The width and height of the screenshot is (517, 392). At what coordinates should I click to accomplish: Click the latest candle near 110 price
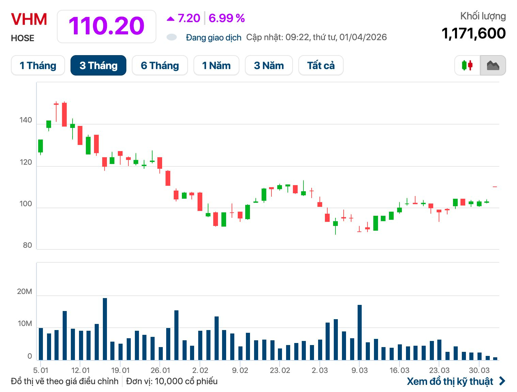[495, 187]
